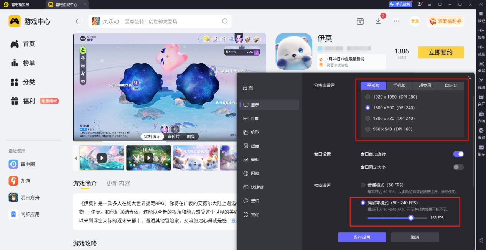This screenshot has width=486, height=250.
Task: Select 手机版 resolution tab
Action: (x=399, y=85)
